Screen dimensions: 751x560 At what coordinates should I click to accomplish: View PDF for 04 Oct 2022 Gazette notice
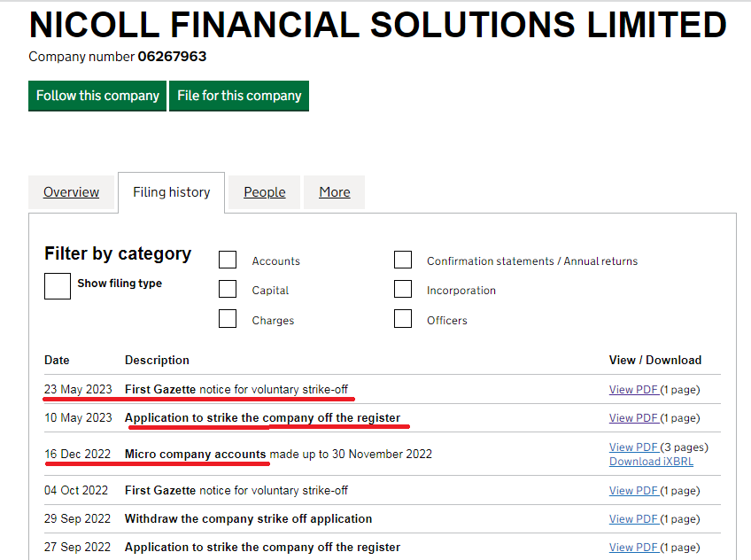[x=634, y=491]
